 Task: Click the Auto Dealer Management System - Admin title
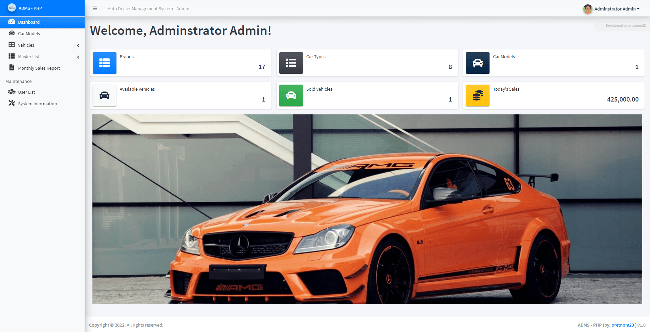(x=148, y=8)
